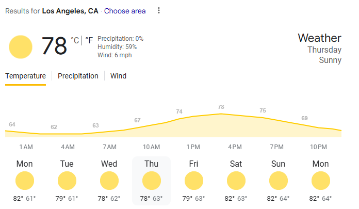
Task: Click the 62 low point on graph
Action: [x=54, y=127]
